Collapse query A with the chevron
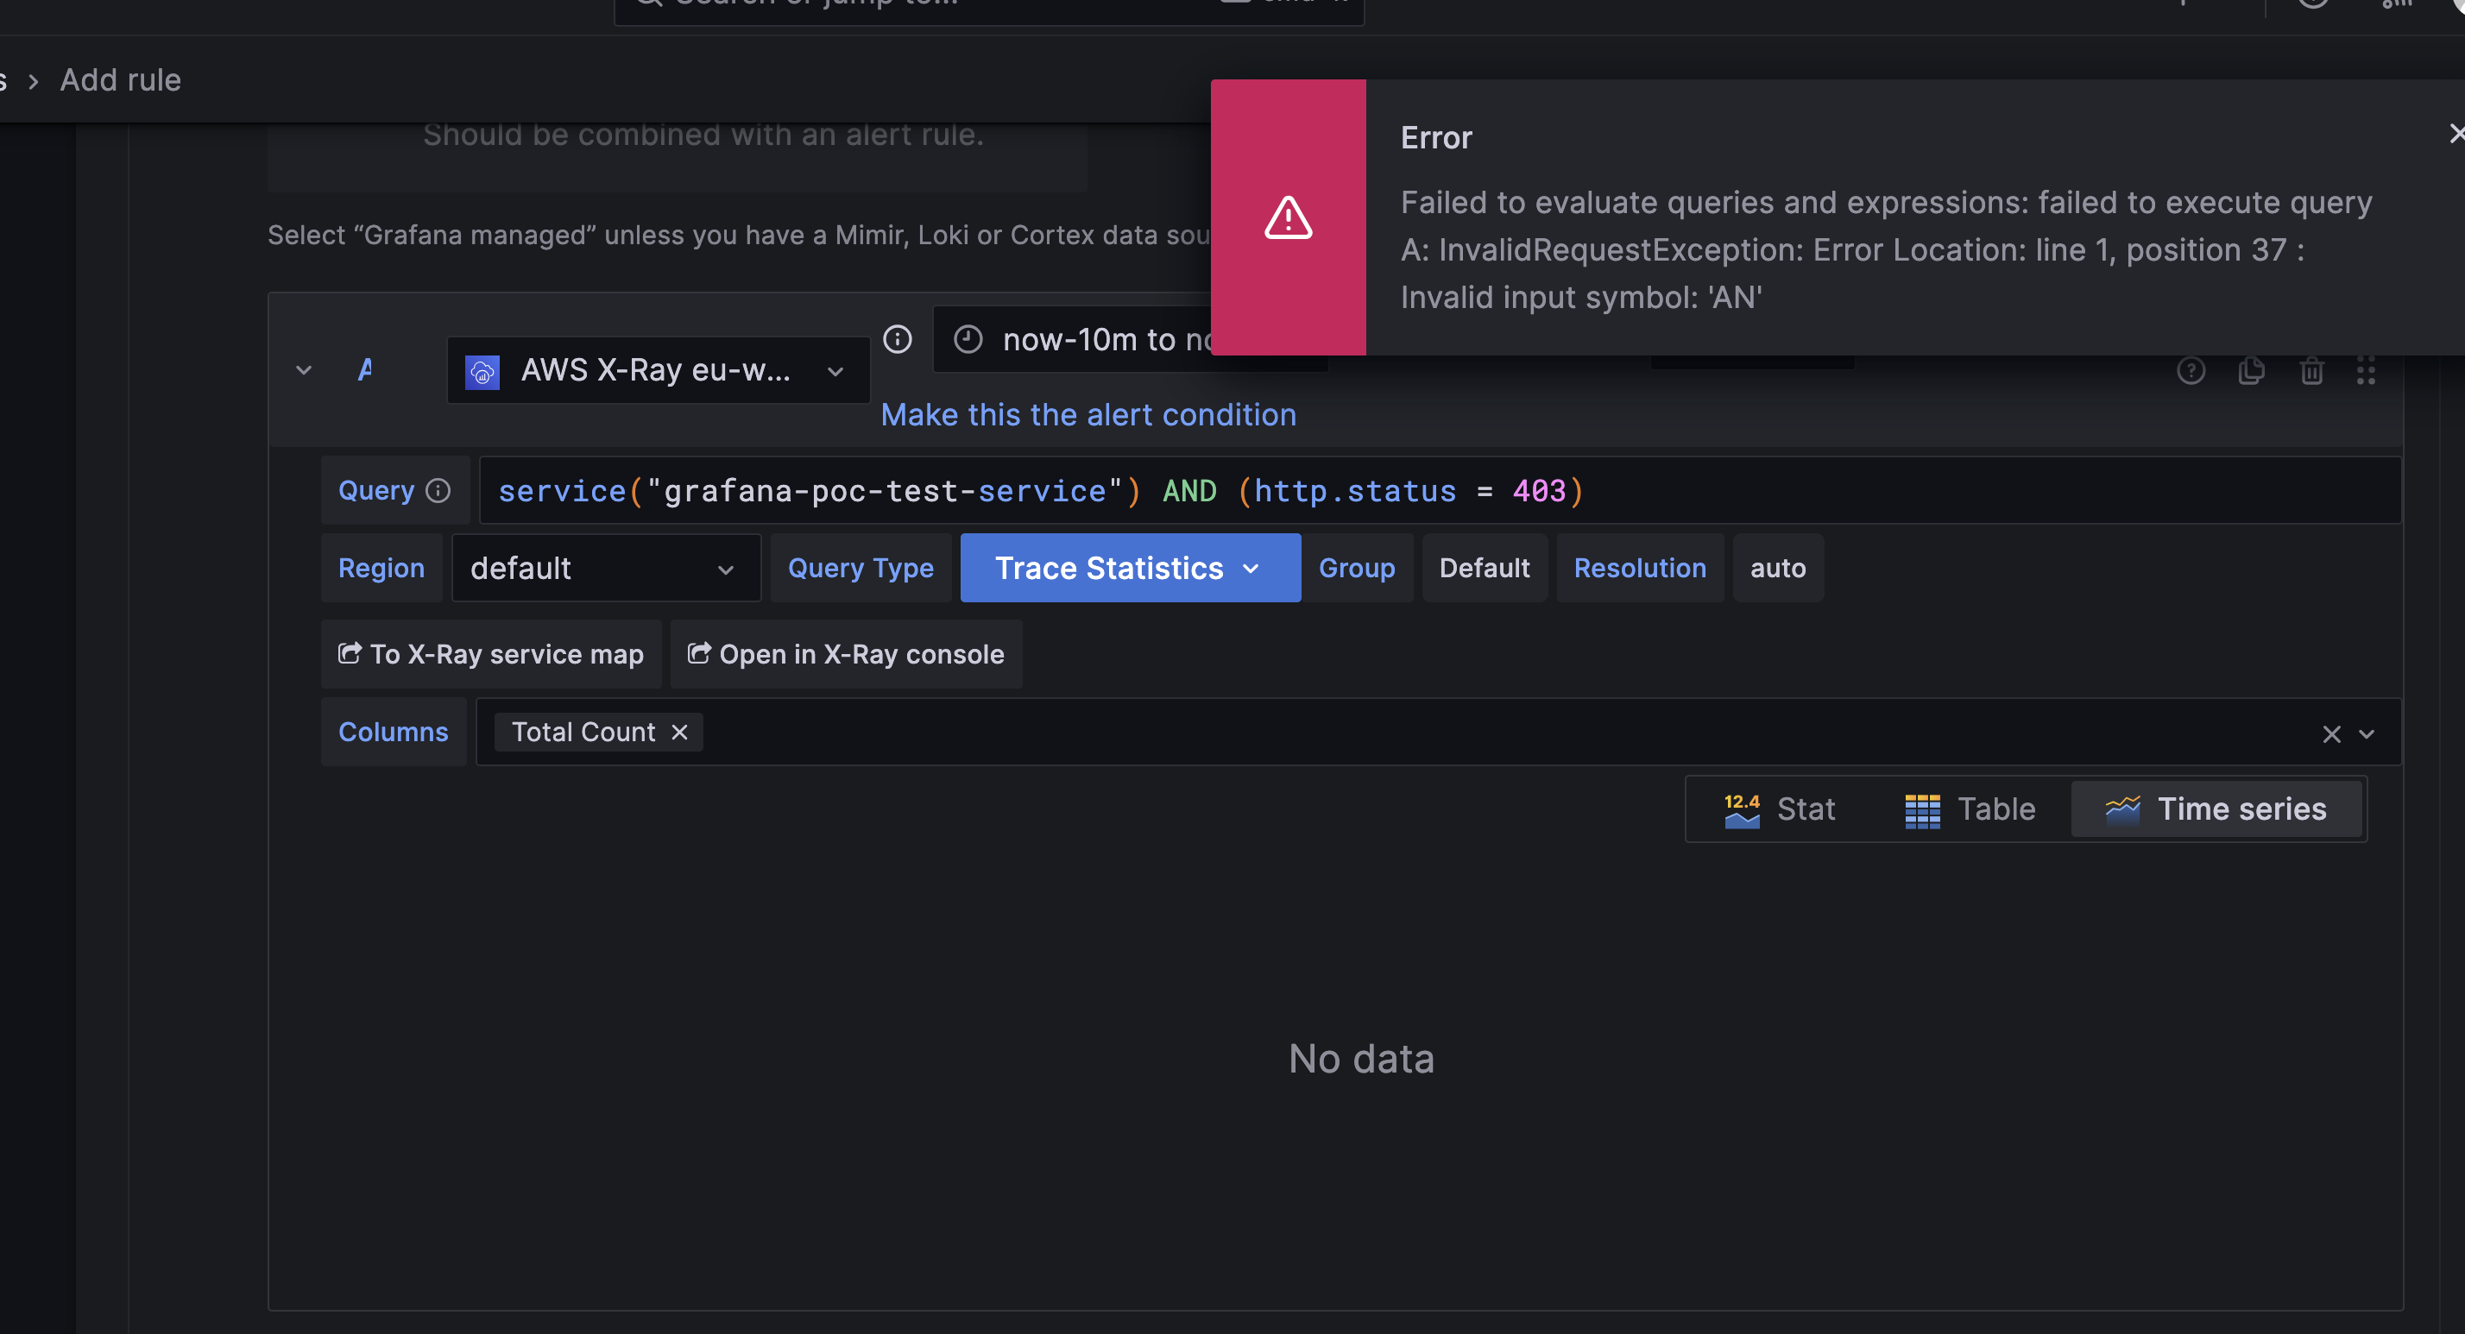 [303, 370]
